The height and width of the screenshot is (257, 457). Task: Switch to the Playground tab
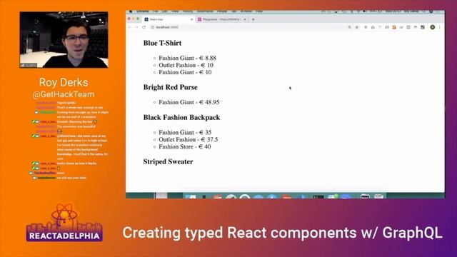[221, 19]
